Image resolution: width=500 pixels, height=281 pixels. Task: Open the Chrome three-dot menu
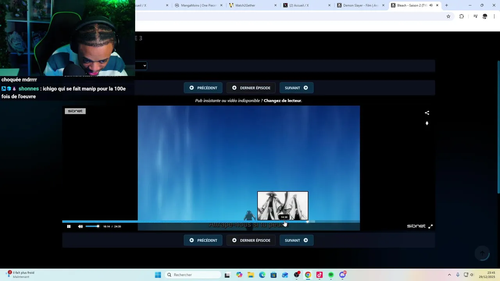[494, 16]
